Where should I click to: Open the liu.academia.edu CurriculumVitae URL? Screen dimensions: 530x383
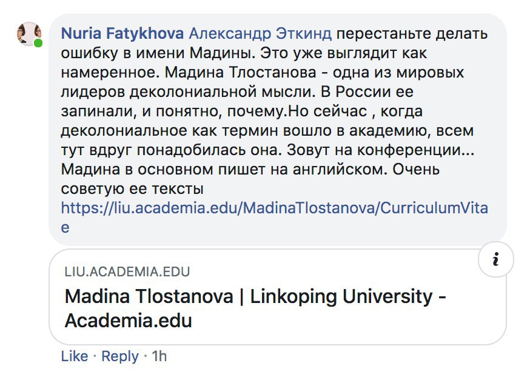(x=275, y=208)
